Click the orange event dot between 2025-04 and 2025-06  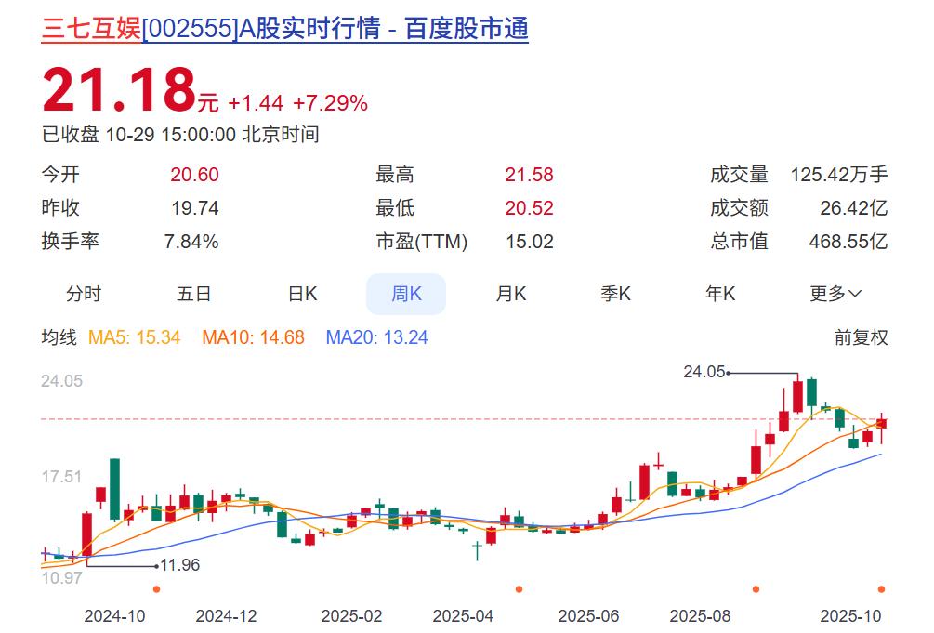[519, 589]
